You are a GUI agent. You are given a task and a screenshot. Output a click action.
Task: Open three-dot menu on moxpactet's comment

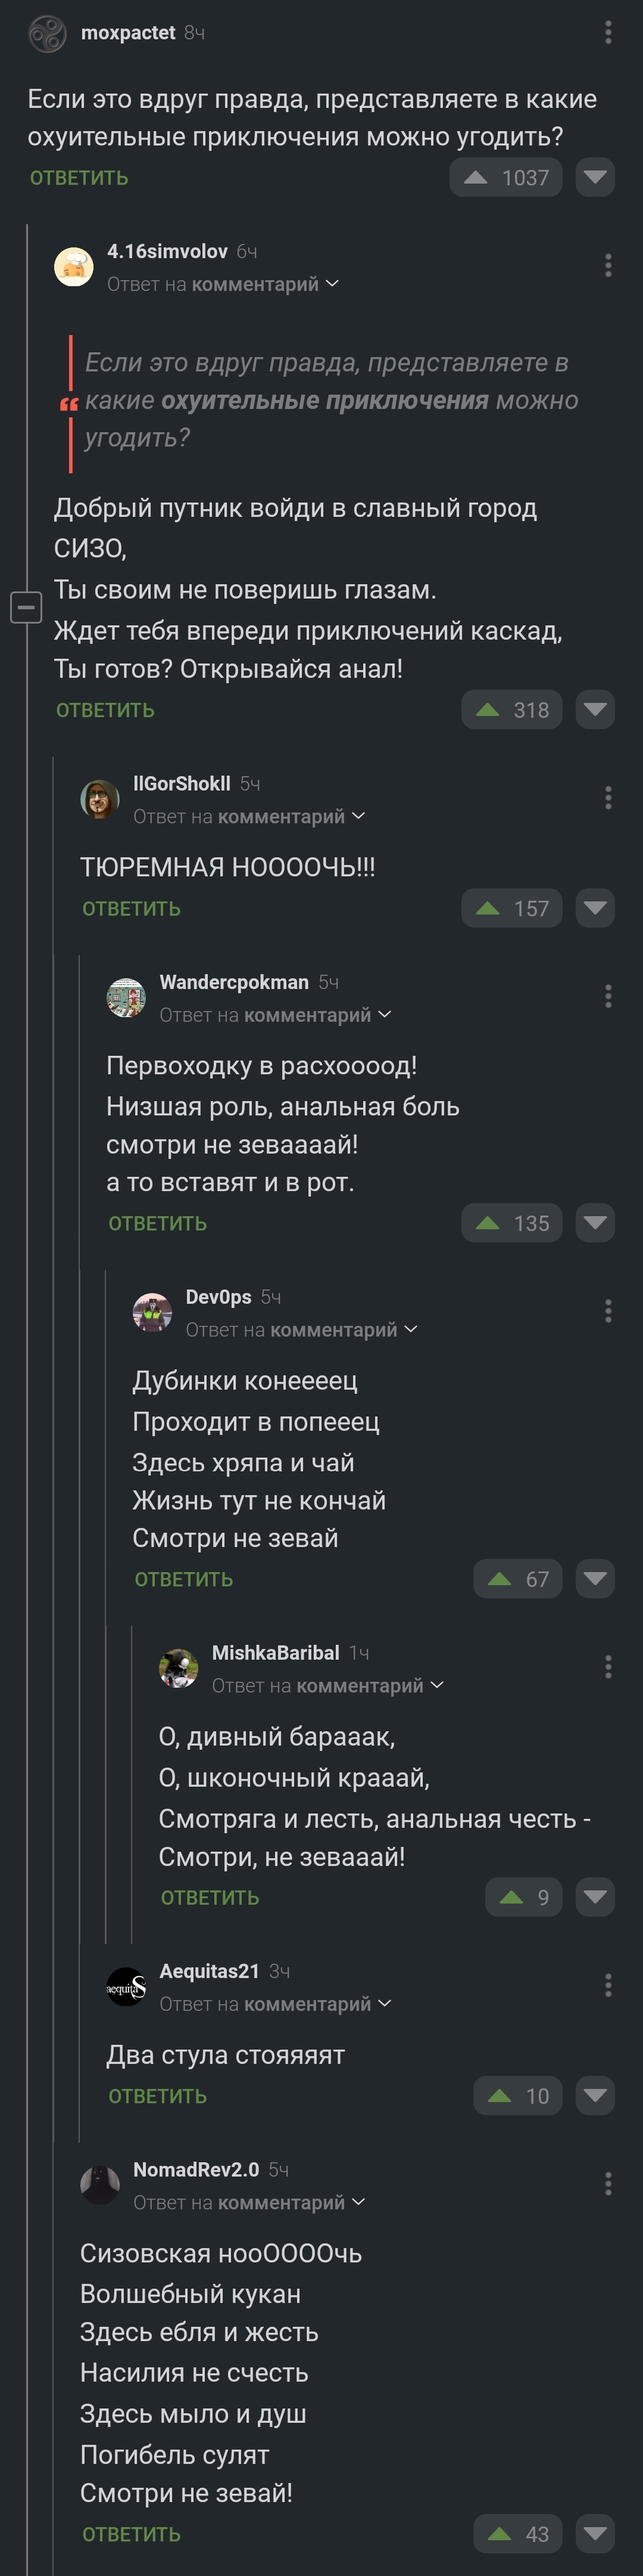point(608,33)
